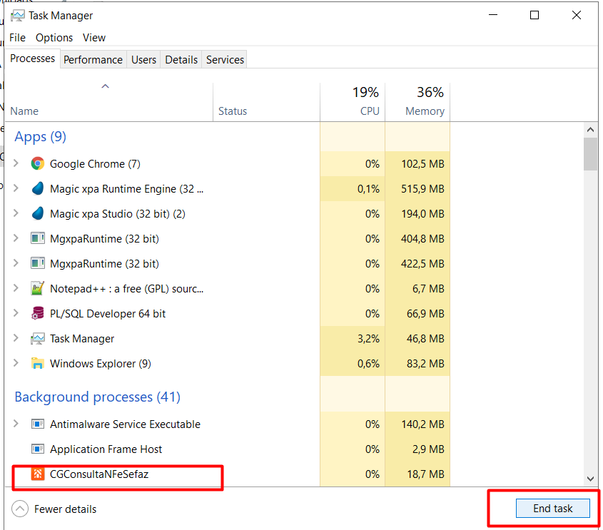Viewport: 603px width, 530px height.
Task: Click the Google Chrome icon
Action: [x=38, y=164]
